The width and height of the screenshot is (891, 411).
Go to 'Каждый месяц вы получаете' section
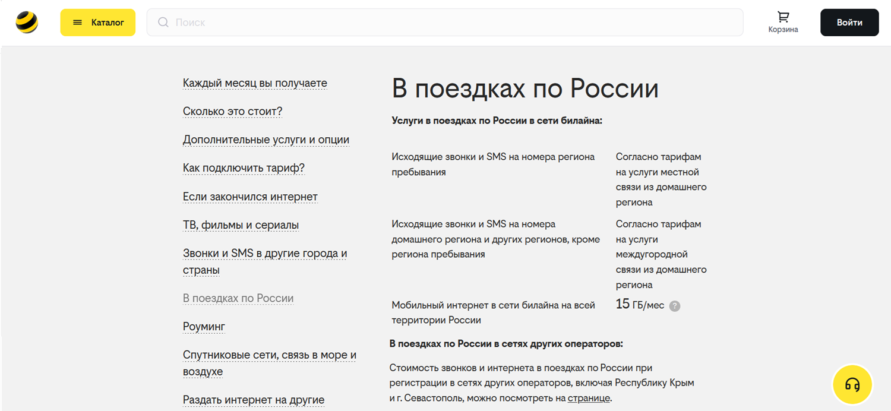255,83
